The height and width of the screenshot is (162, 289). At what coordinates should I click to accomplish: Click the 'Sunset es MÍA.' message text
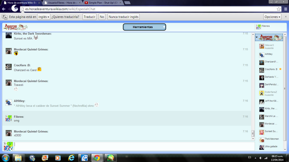[23, 38]
